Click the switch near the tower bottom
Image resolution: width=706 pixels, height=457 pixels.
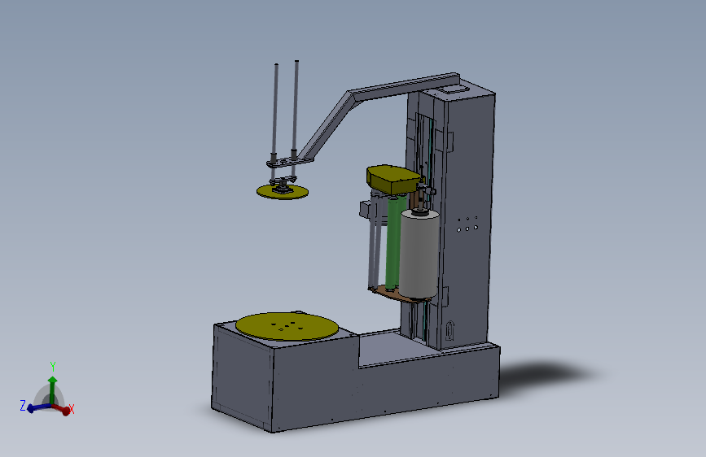[x=449, y=331]
